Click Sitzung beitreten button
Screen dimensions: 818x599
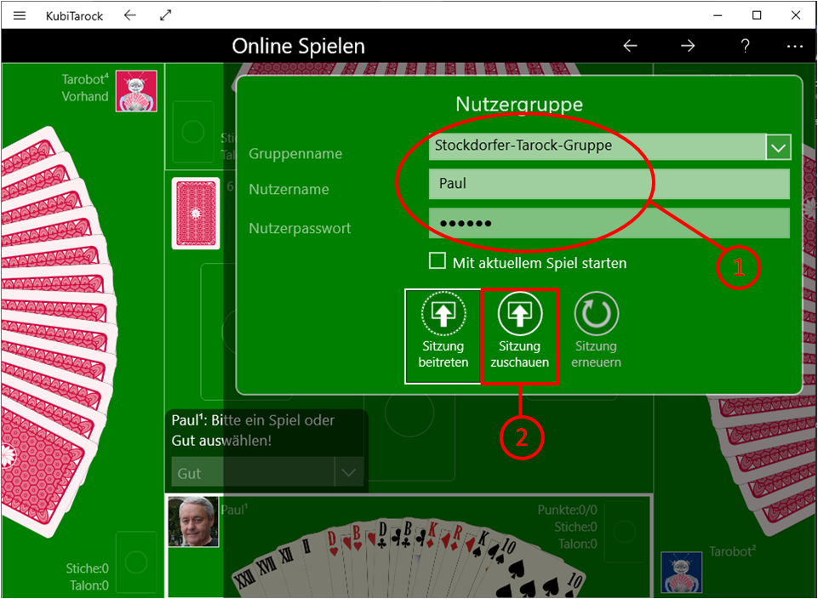point(443,335)
